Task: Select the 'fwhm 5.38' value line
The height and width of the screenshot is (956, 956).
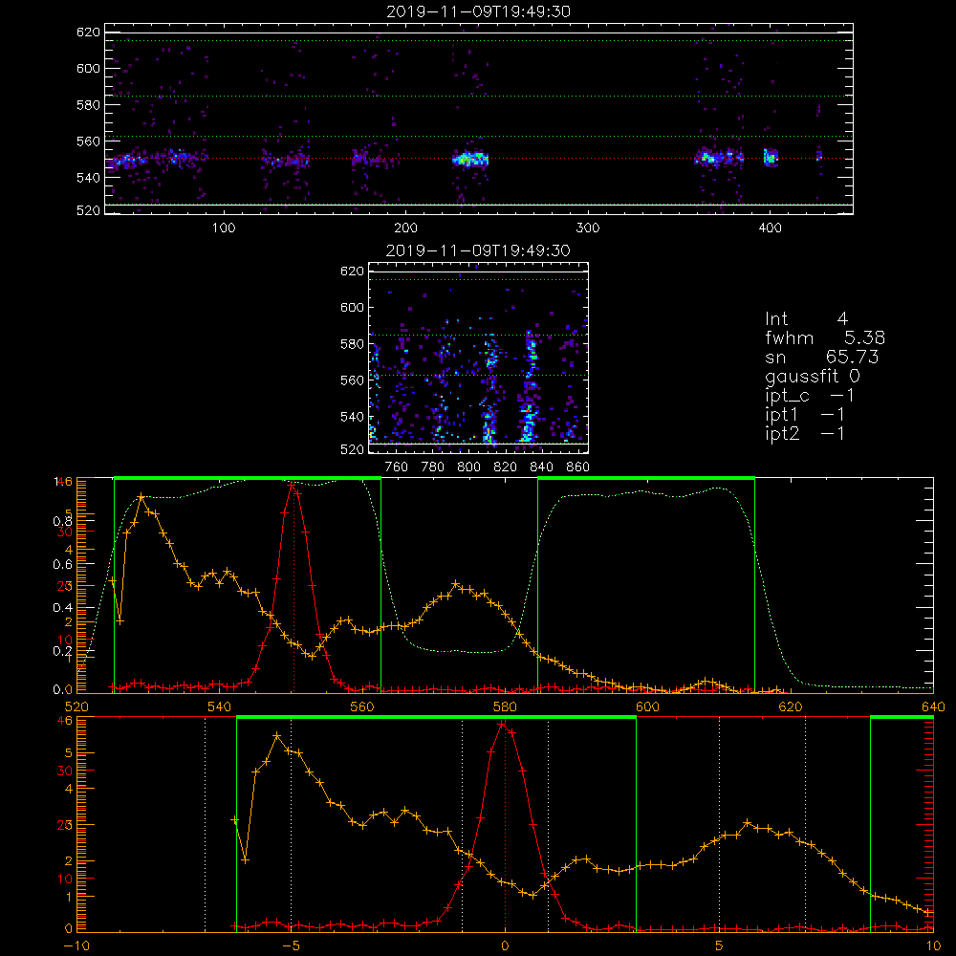Action: tap(825, 337)
